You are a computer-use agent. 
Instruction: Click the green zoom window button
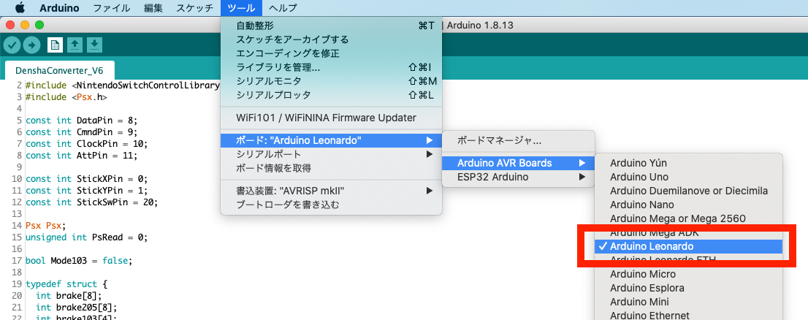pos(39,25)
